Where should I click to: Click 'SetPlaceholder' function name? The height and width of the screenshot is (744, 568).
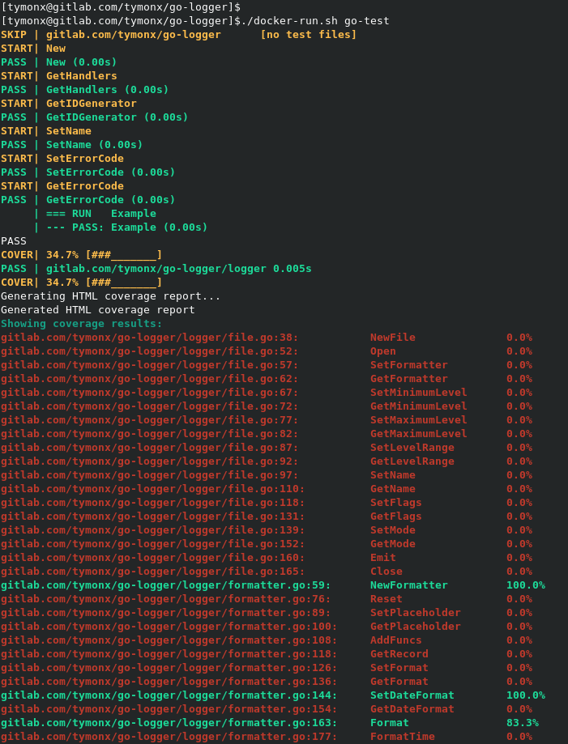416,613
